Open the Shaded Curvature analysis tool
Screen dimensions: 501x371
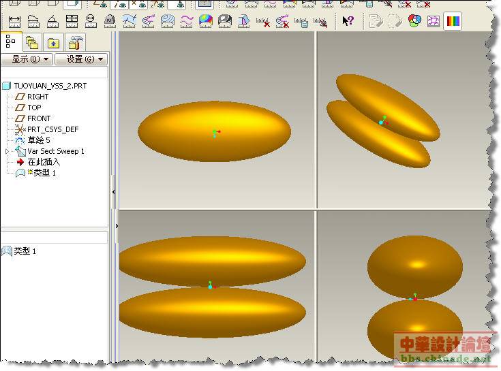[x=205, y=21]
